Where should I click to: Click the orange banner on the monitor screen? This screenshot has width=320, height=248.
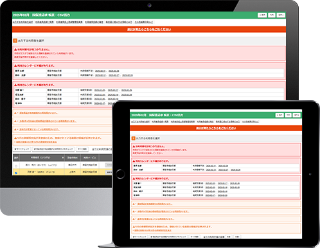[x=149, y=30]
